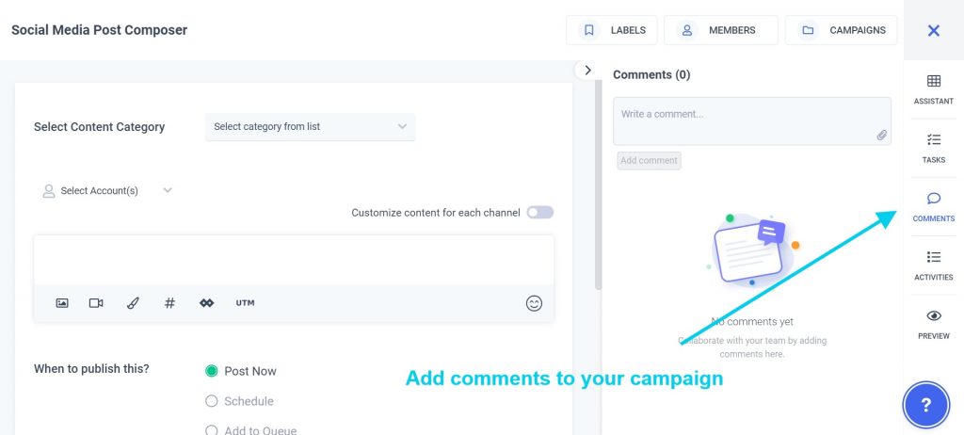
Task: Show the Activities panel
Action: click(933, 266)
